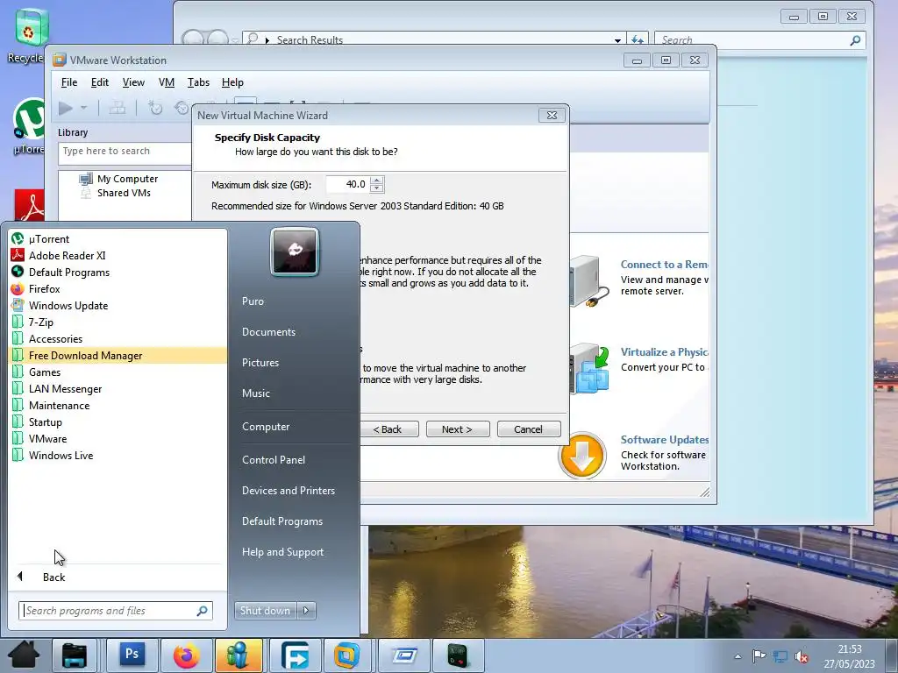
Task: Open Pictures from the Start menu
Action: [x=260, y=363]
